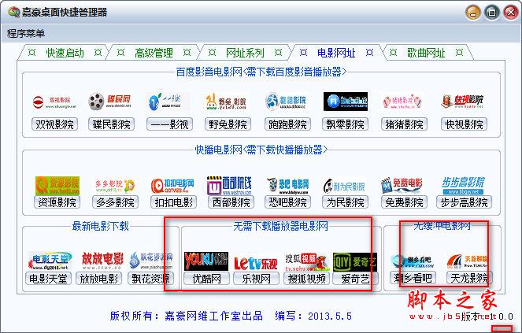This screenshot has width=522, height=333.
Task: Click the 猪猪影院 pink logo
Action: [402, 102]
